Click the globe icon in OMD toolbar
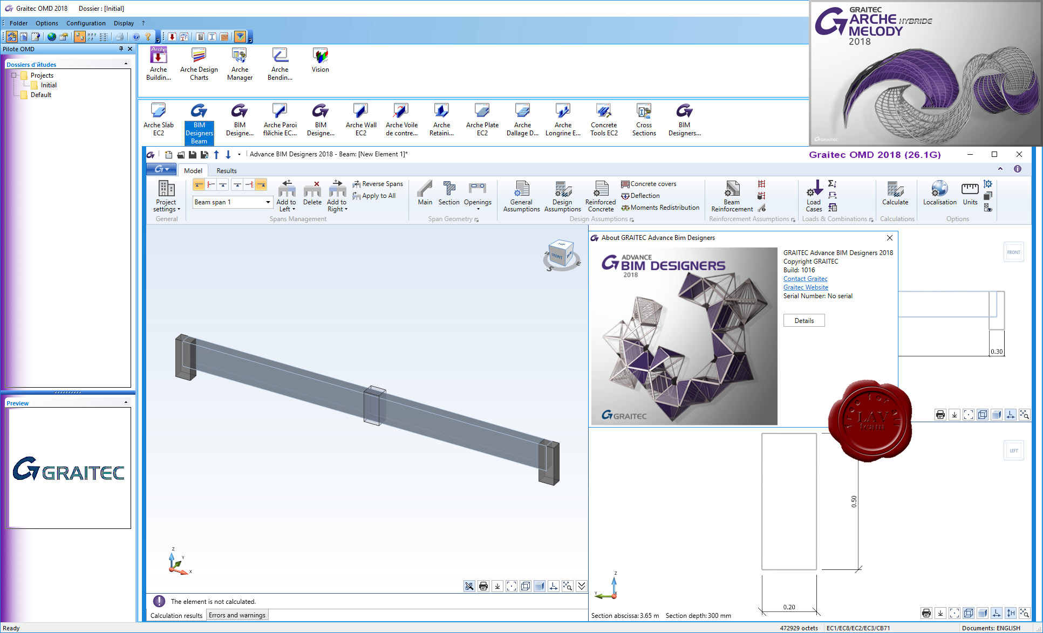This screenshot has width=1043, height=633. click(51, 37)
